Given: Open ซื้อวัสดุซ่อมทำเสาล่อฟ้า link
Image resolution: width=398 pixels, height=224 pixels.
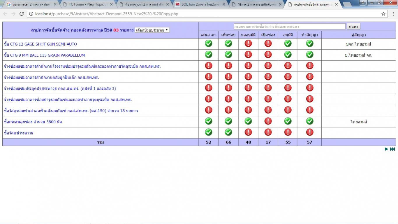Looking at the screenshot, I should click(71, 111).
